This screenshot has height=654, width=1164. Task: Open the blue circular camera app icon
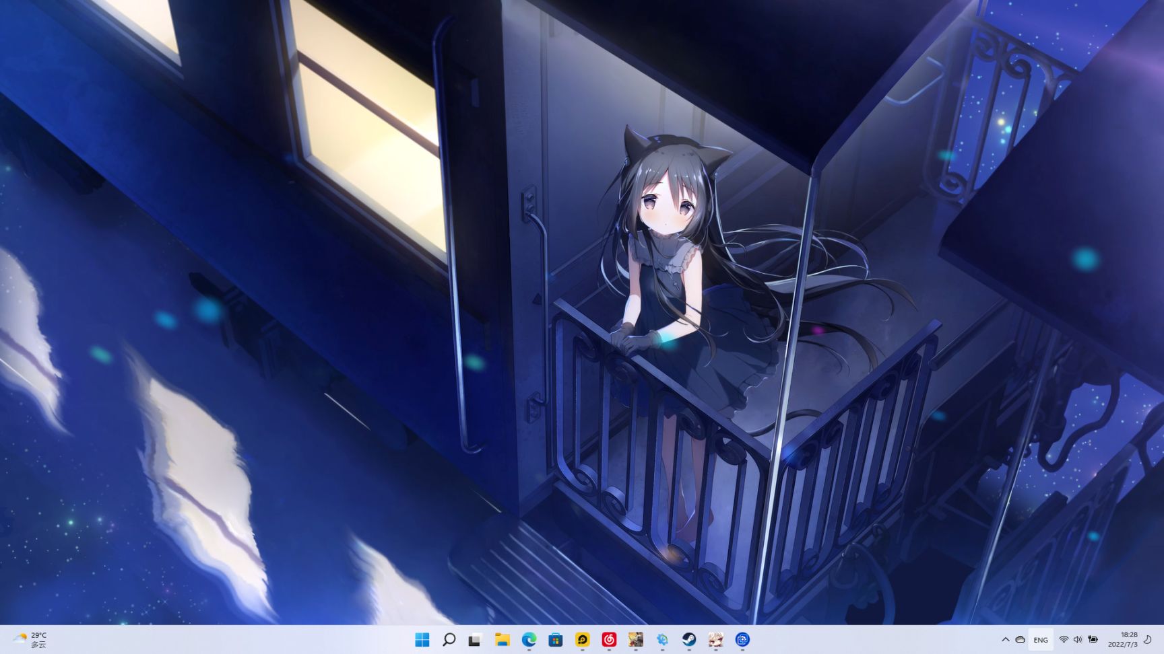pos(742,639)
